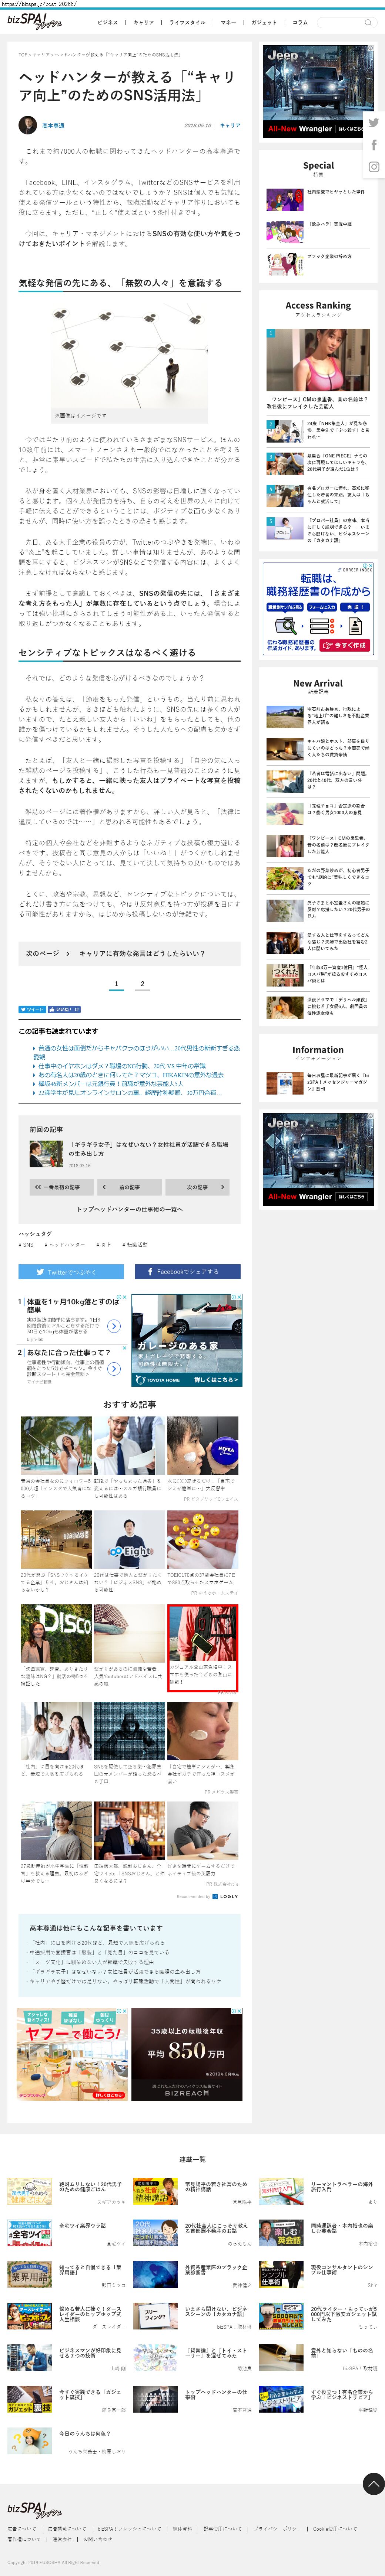Click the 前の記事 button

129,1187
